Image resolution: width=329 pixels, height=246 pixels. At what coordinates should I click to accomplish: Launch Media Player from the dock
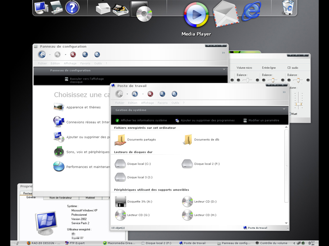click(x=196, y=15)
